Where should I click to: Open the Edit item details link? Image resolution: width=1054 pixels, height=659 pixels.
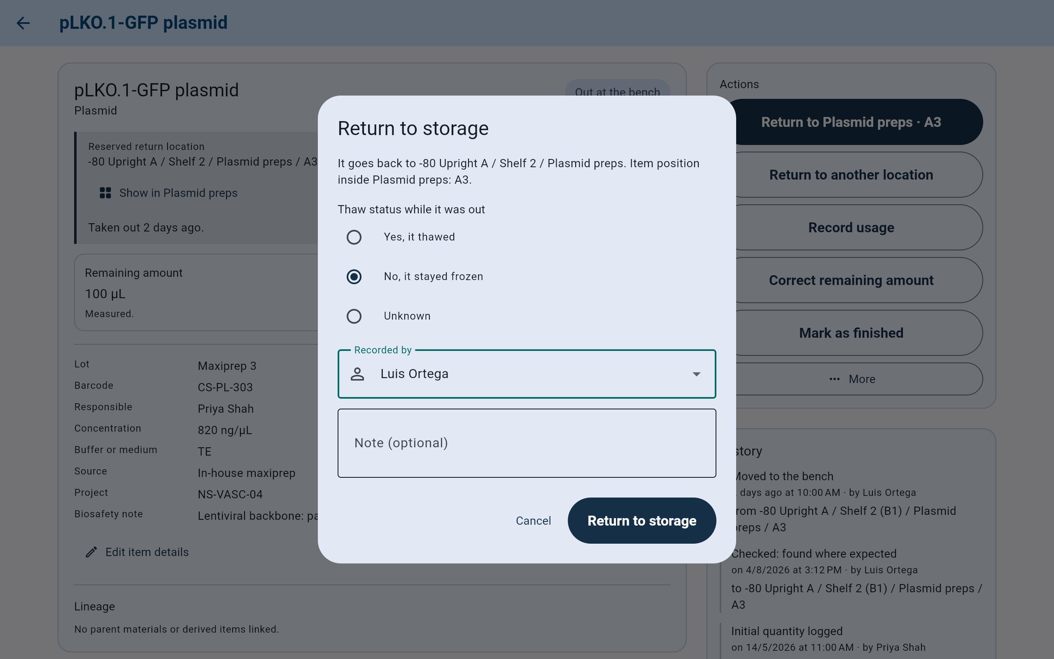pyautogui.click(x=137, y=552)
